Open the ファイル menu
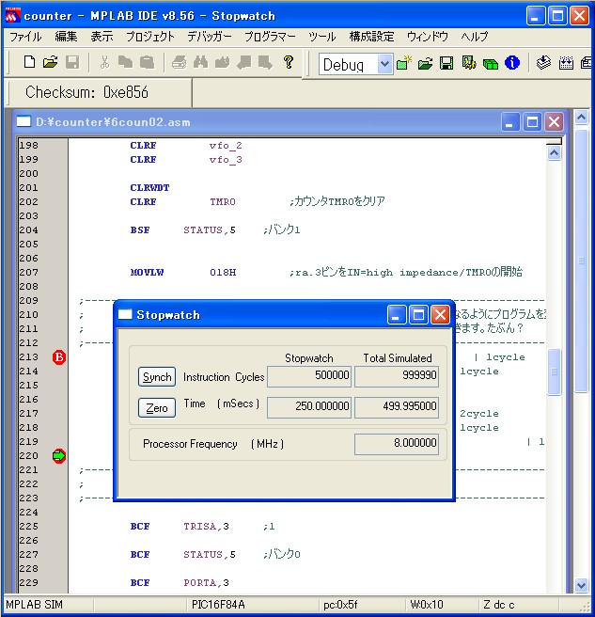 click(25, 37)
